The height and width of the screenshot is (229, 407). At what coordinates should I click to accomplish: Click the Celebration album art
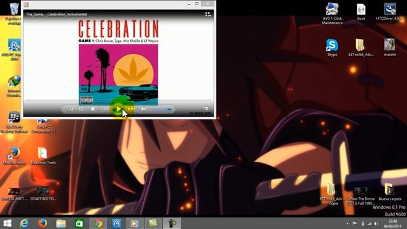(118, 75)
